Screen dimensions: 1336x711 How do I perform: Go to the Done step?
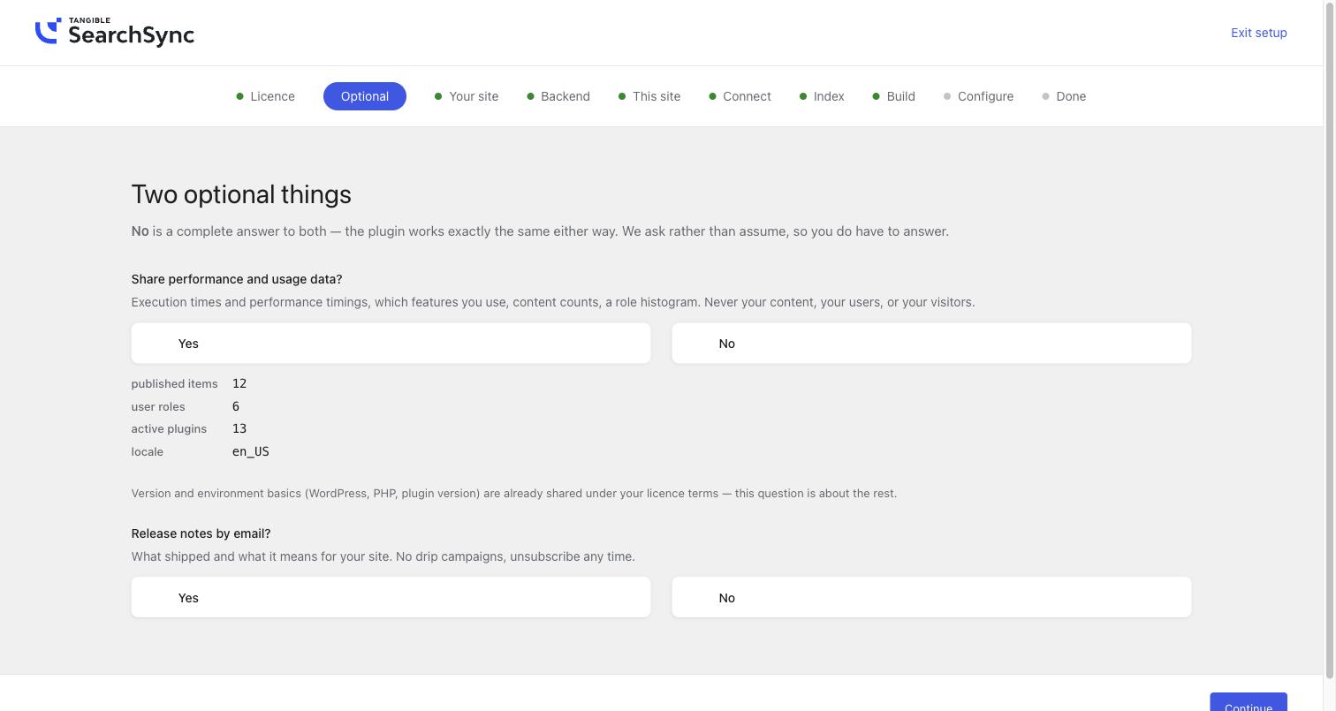[1064, 96]
